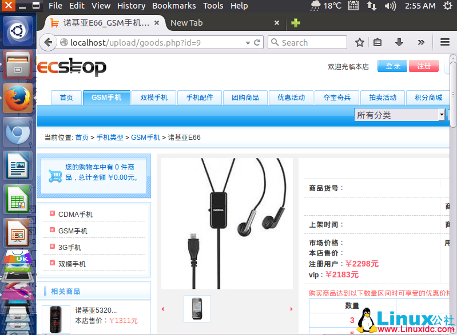Launch Firefox from the dock
457x335 pixels.
pyautogui.click(x=18, y=98)
